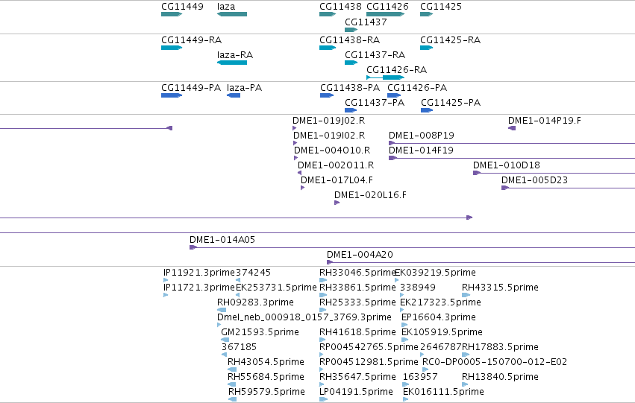Click EST feature 338949
The height and width of the screenshot is (403, 635).
tap(418, 288)
